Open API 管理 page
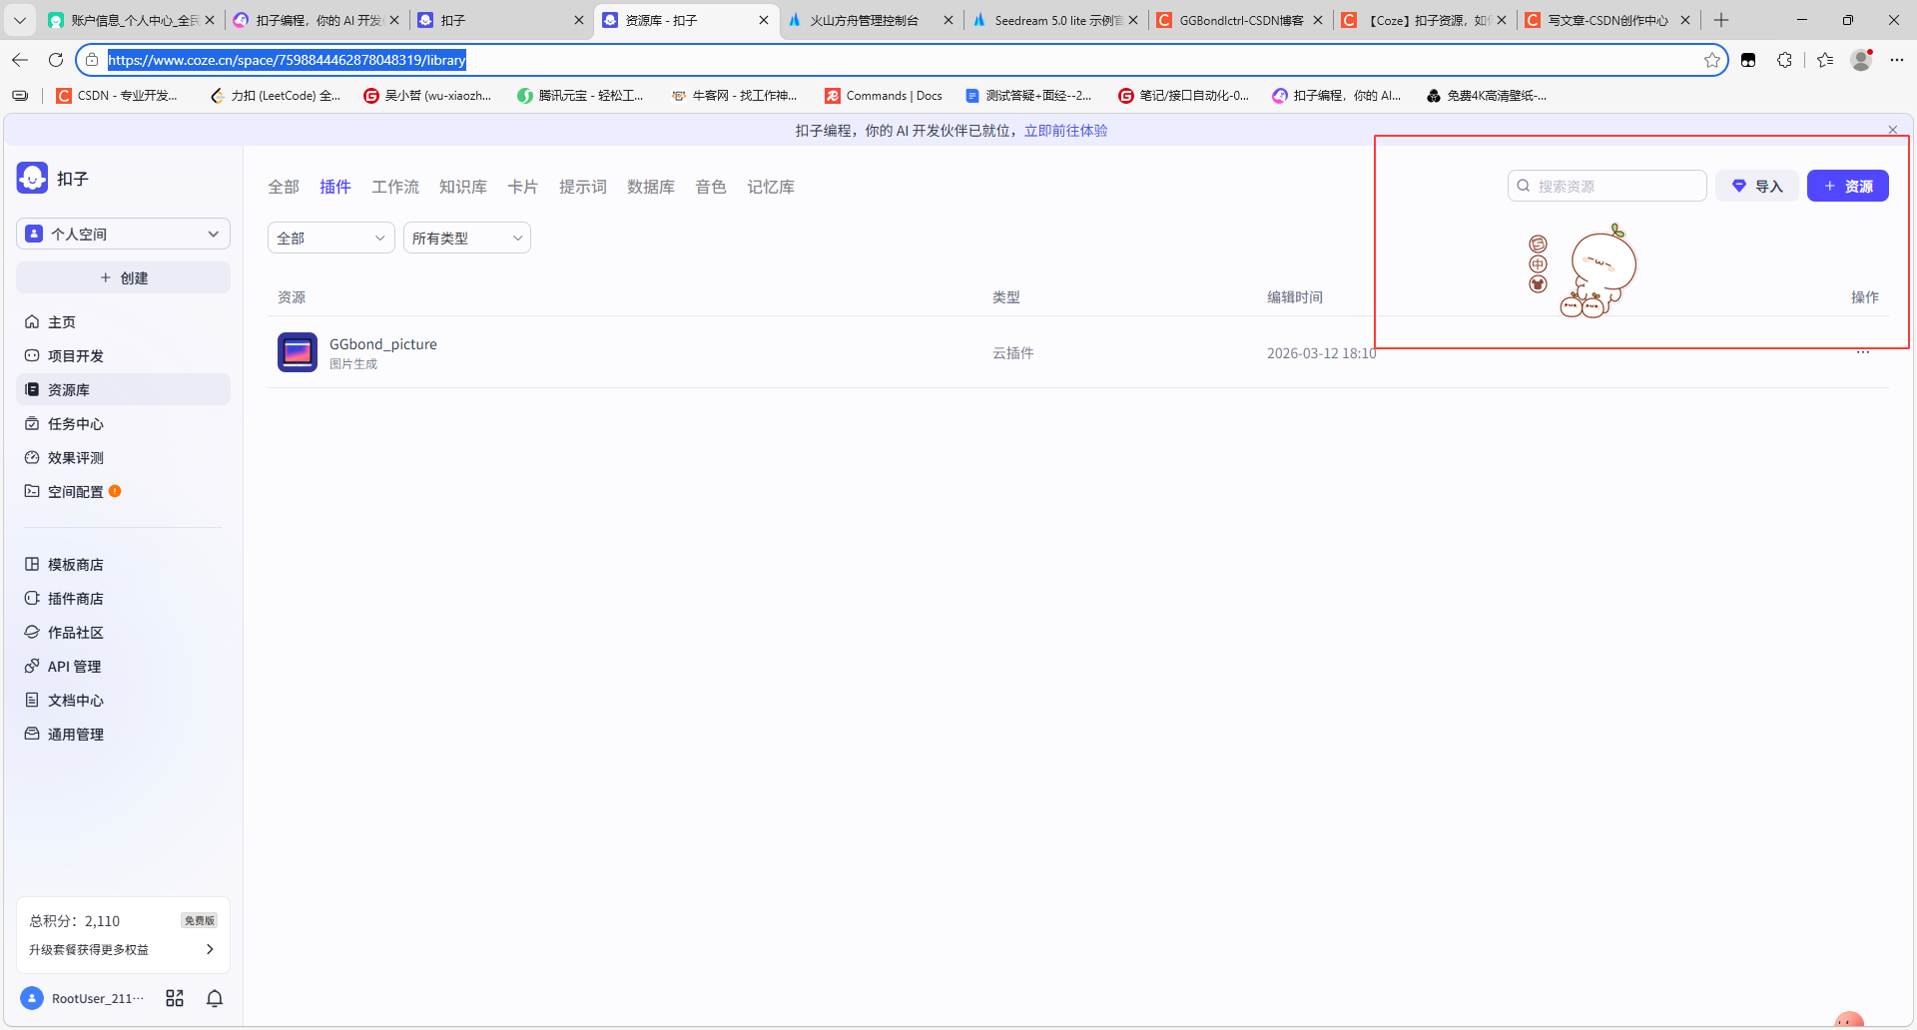 (x=123, y=667)
